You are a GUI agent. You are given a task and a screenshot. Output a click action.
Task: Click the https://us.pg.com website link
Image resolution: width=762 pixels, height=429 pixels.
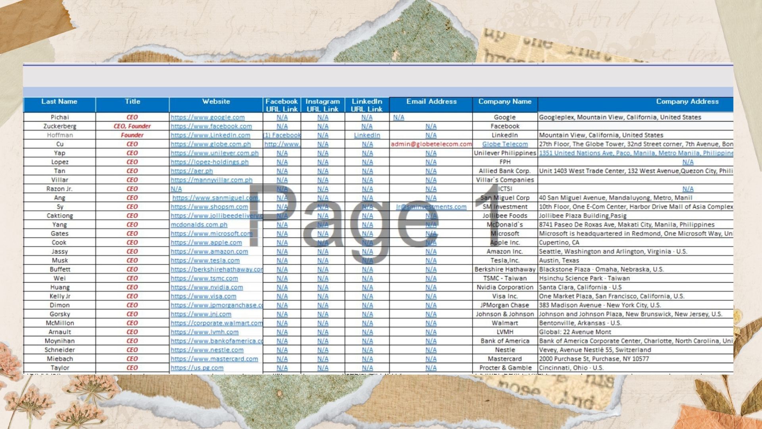click(197, 368)
